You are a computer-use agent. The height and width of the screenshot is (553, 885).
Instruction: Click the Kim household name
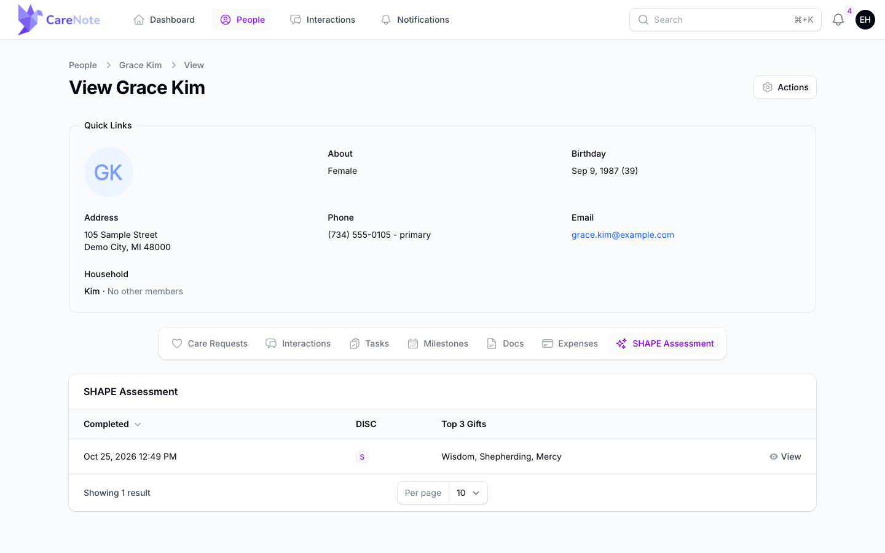[92, 291]
